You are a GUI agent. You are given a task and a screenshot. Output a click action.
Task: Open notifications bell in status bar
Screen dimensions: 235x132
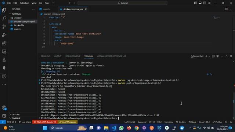(x=231, y=122)
